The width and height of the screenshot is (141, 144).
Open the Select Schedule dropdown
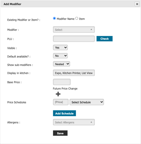[87, 102]
